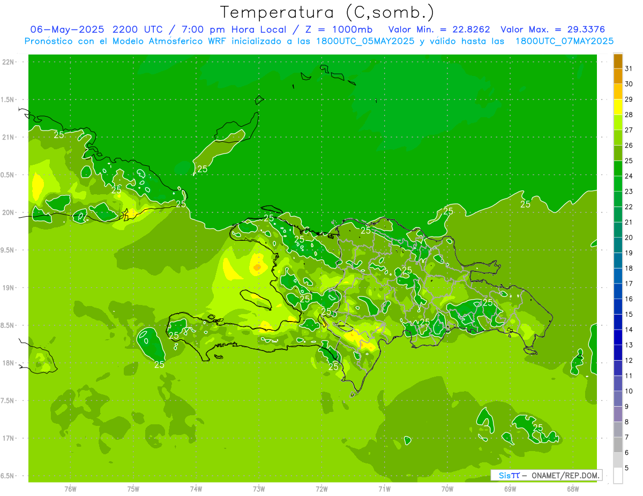This screenshot has width=643, height=496.
Task: Click the legend value "31"
Action: pyautogui.click(x=629, y=68)
